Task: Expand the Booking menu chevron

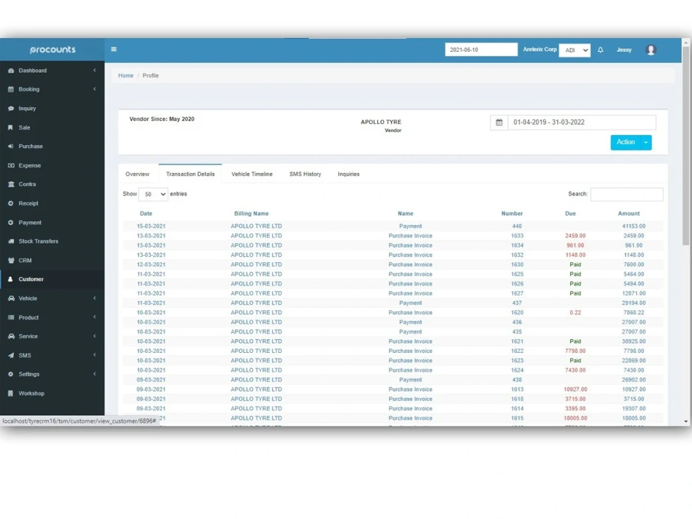Action: coord(94,89)
